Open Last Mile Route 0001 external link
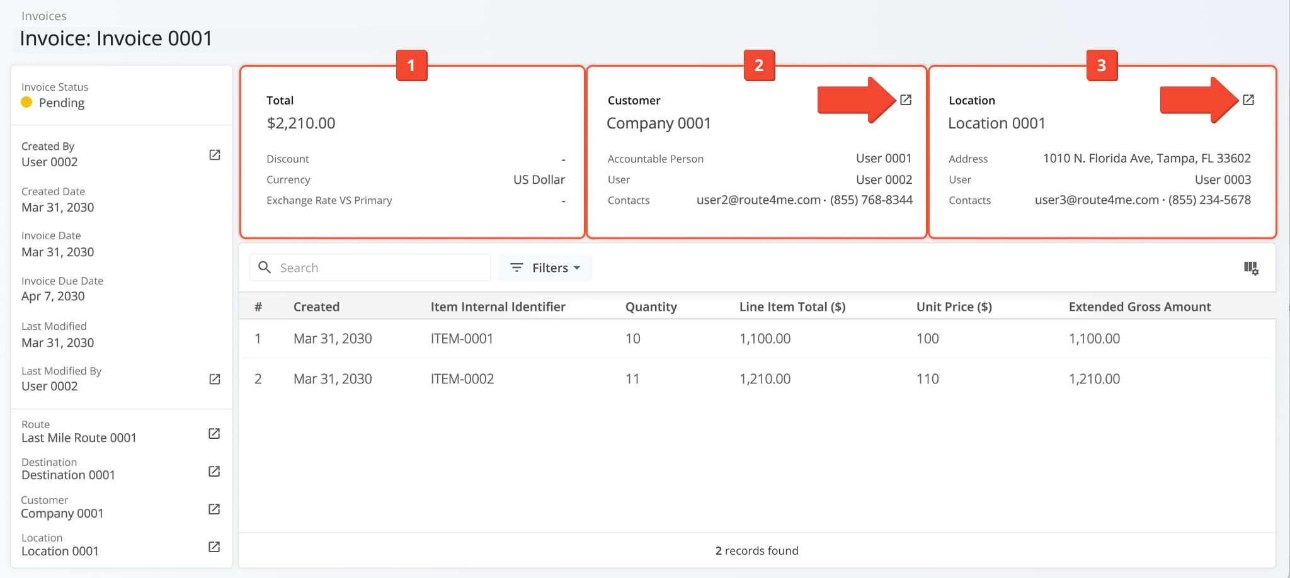Image resolution: width=1290 pixels, height=578 pixels. 214,434
